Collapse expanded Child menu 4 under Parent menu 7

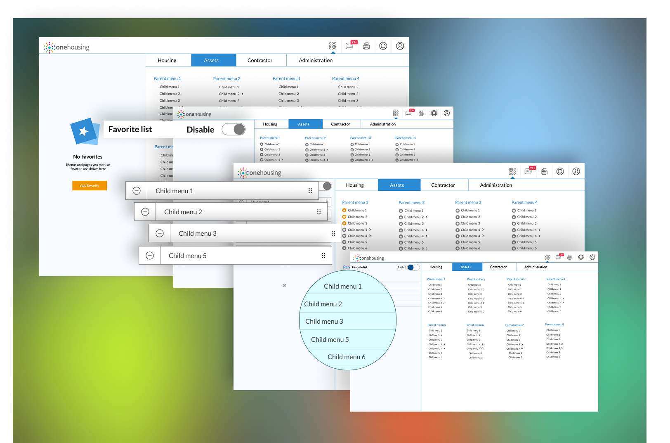click(x=522, y=349)
